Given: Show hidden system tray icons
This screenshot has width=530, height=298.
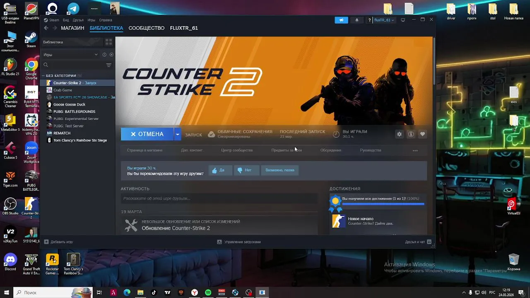Looking at the screenshot, I should (x=464, y=293).
